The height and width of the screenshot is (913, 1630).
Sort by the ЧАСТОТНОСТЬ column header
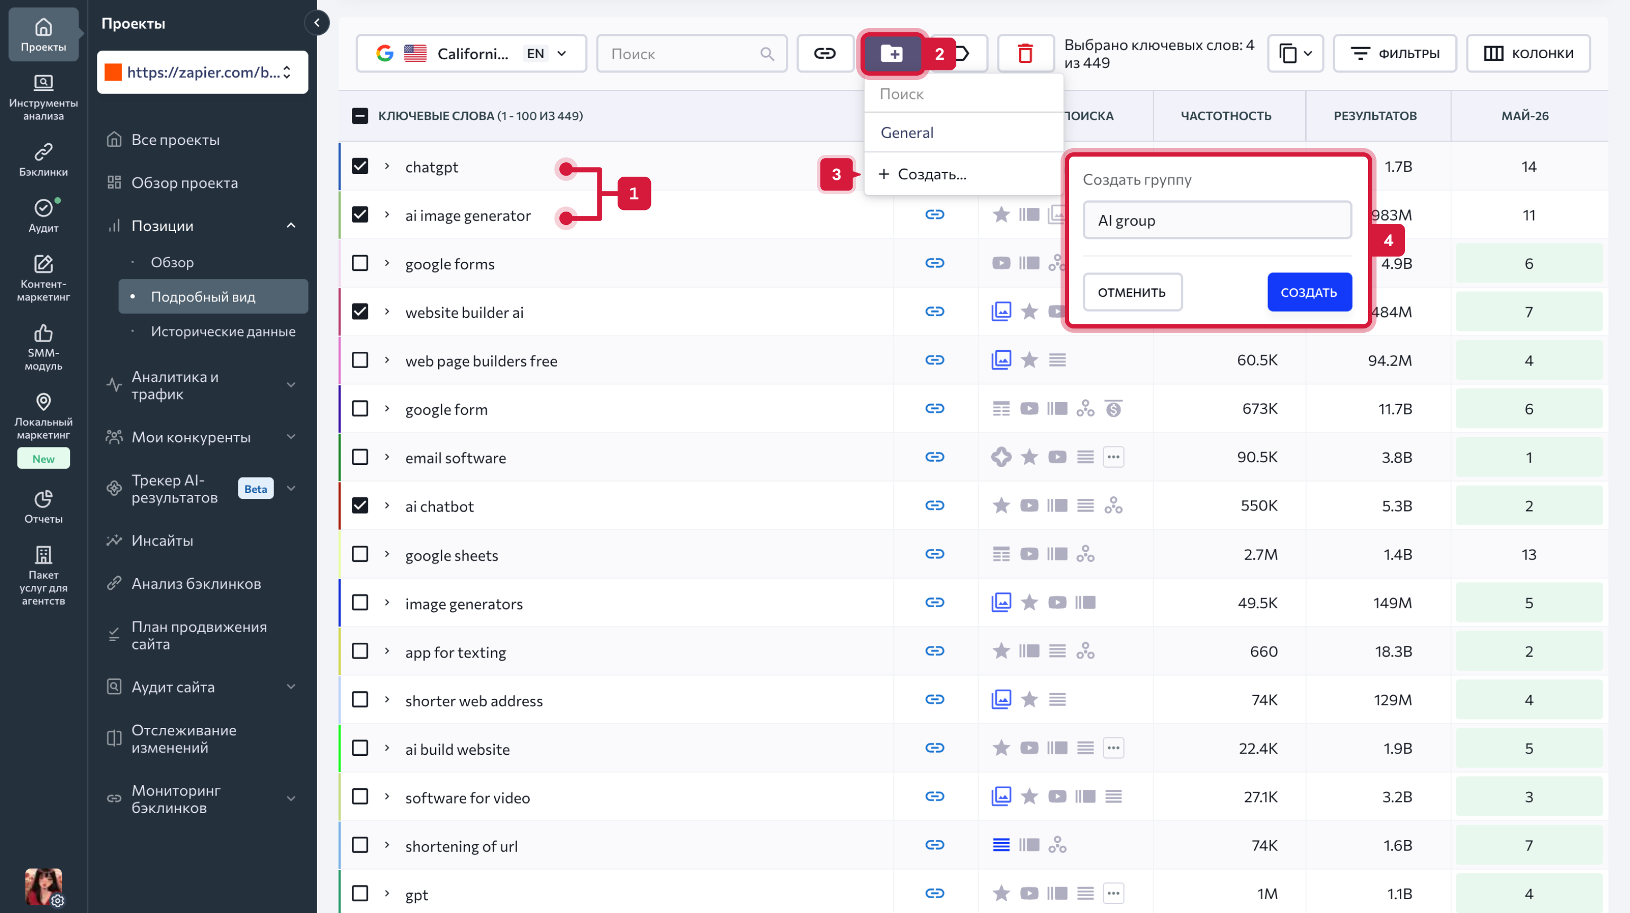tap(1226, 116)
